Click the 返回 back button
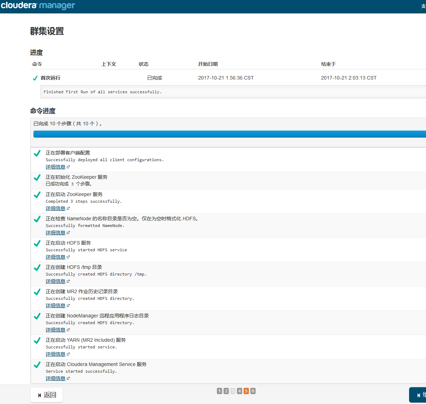426x404 pixels. [47, 395]
